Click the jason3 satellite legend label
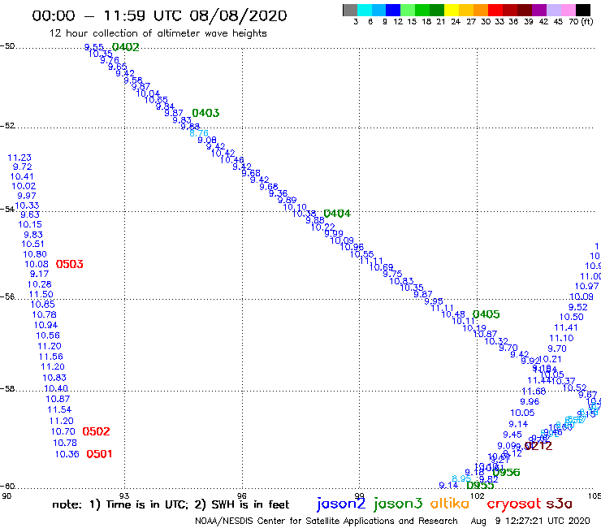601x528 pixels. 398,504
